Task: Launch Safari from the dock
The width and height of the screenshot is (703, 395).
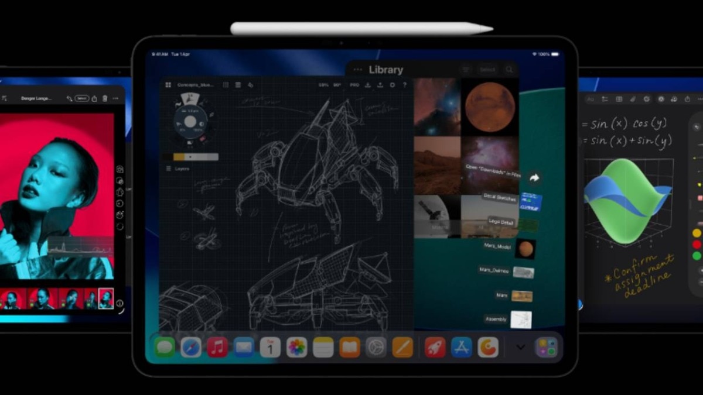Action: [190, 346]
